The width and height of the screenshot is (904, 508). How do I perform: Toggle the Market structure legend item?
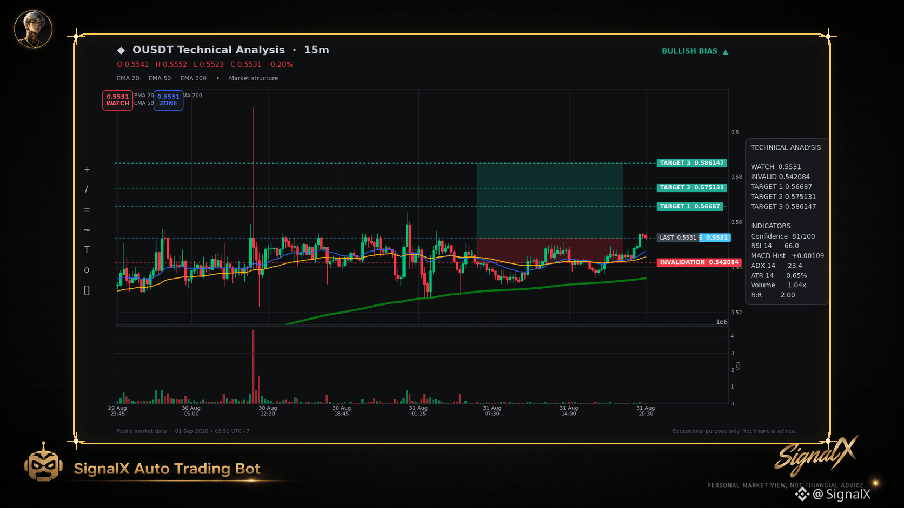(x=253, y=78)
